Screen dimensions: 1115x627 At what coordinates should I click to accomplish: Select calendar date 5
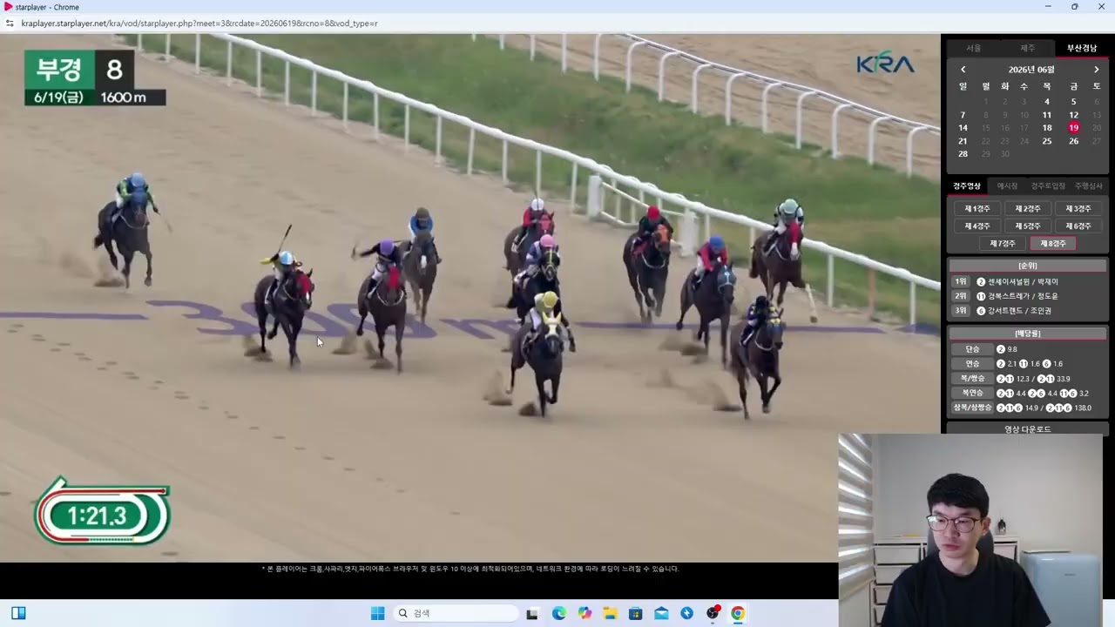(1073, 102)
